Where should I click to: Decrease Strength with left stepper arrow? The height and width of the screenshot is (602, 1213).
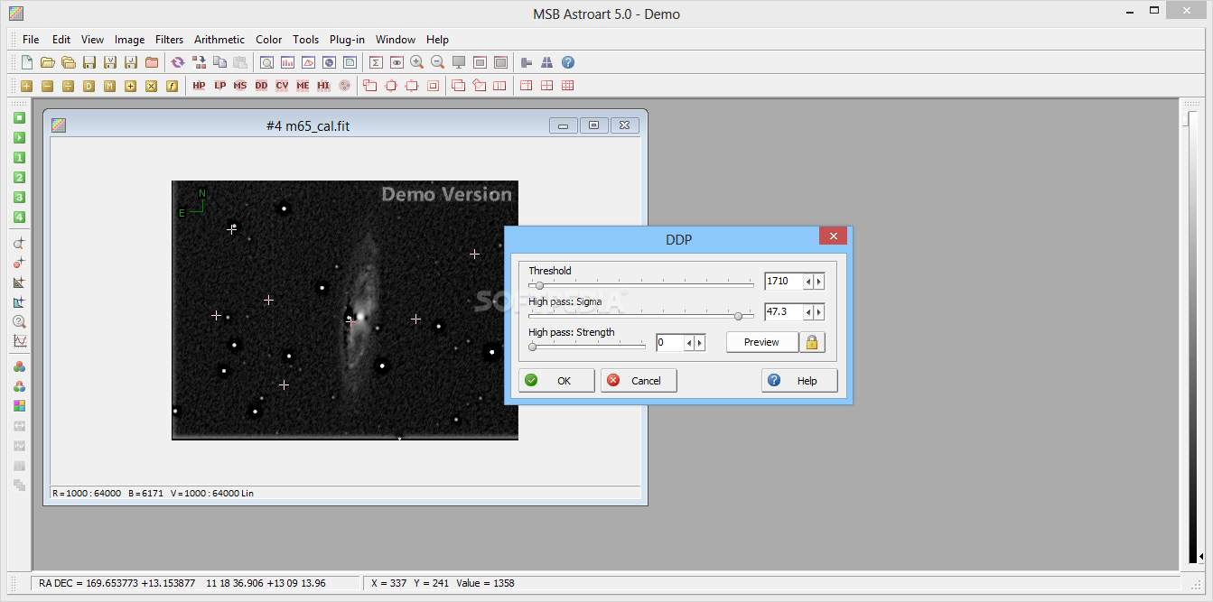click(688, 343)
